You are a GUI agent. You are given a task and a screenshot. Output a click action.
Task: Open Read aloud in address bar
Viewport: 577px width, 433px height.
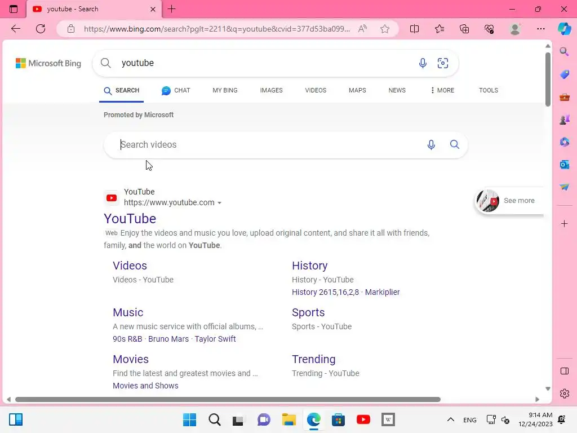362,29
